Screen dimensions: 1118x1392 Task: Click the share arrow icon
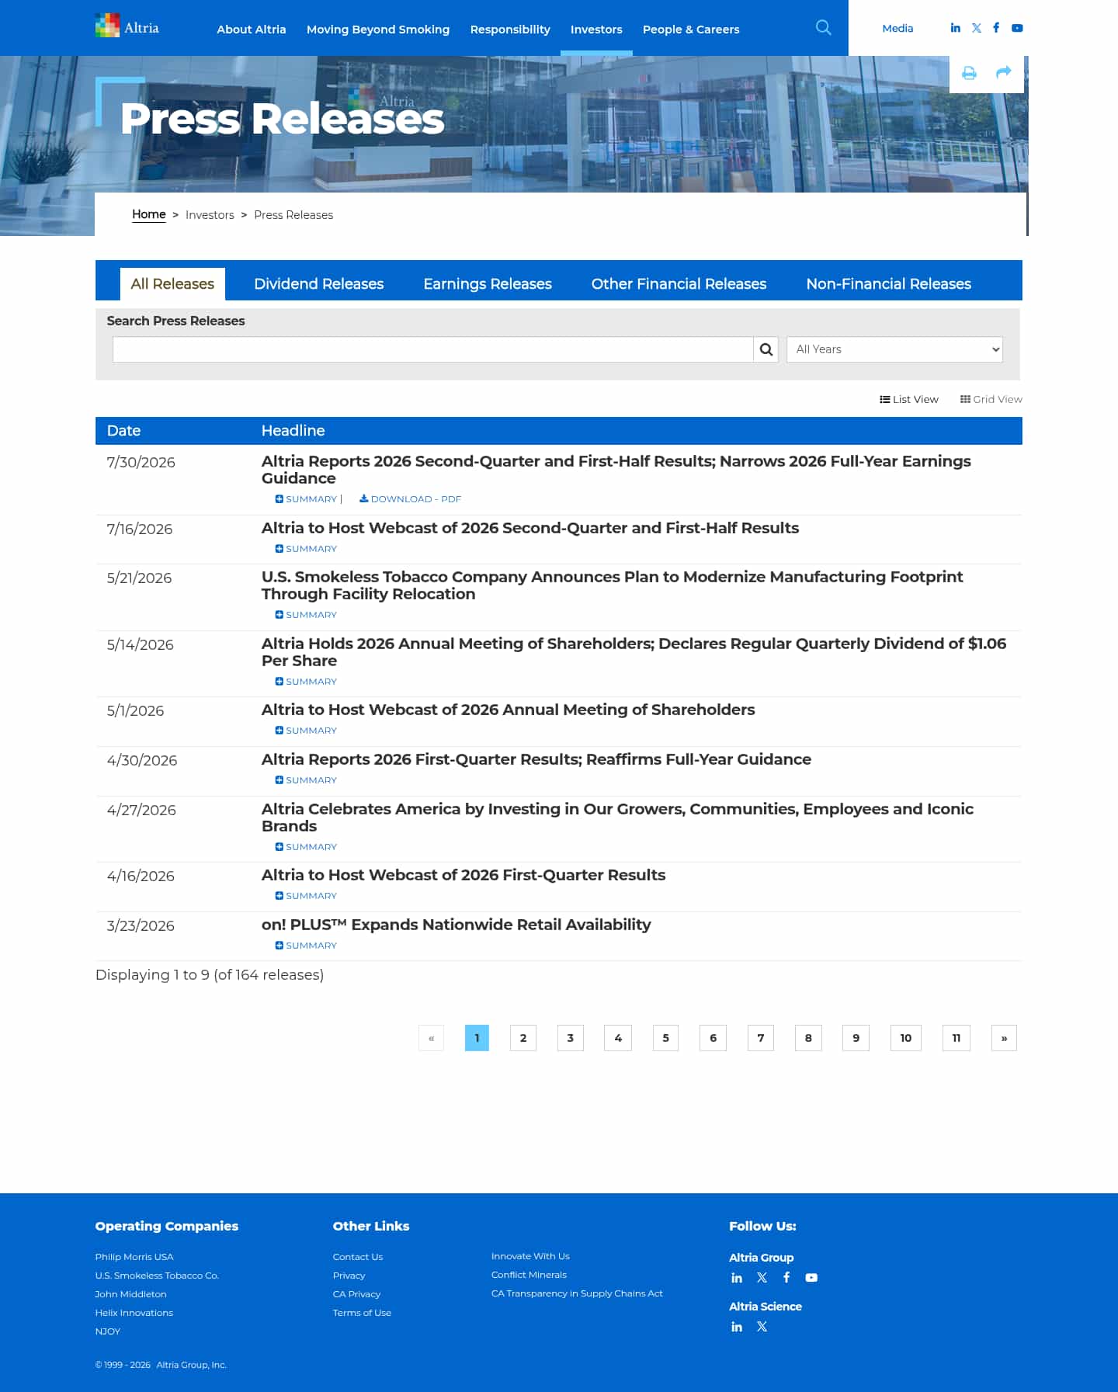coord(1003,72)
